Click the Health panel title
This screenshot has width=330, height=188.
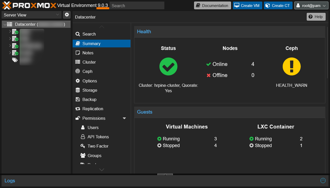(144, 31)
